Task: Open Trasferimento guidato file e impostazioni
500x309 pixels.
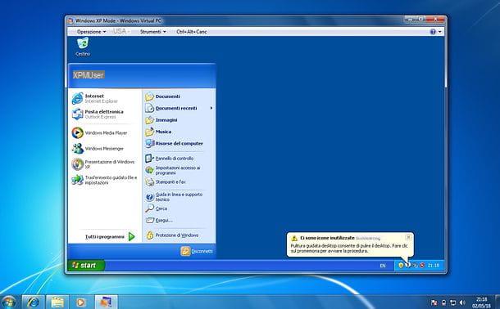Action: click(104, 180)
